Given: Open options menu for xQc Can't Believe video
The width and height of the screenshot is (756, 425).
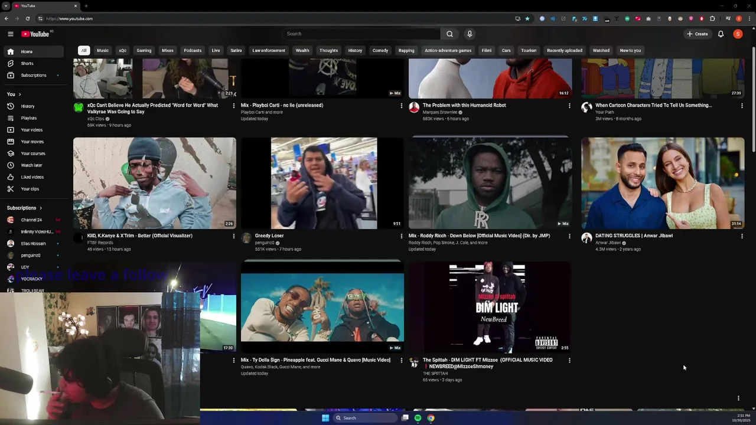Looking at the screenshot, I should coord(234,106).
